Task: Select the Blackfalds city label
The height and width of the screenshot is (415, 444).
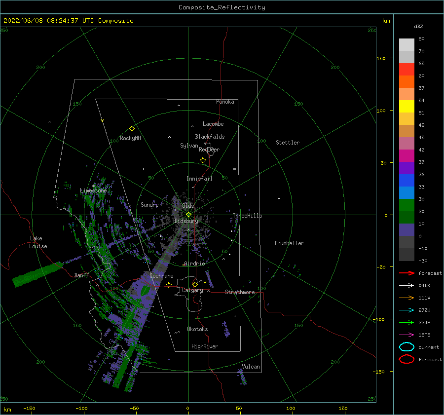Action: (210, 137)
